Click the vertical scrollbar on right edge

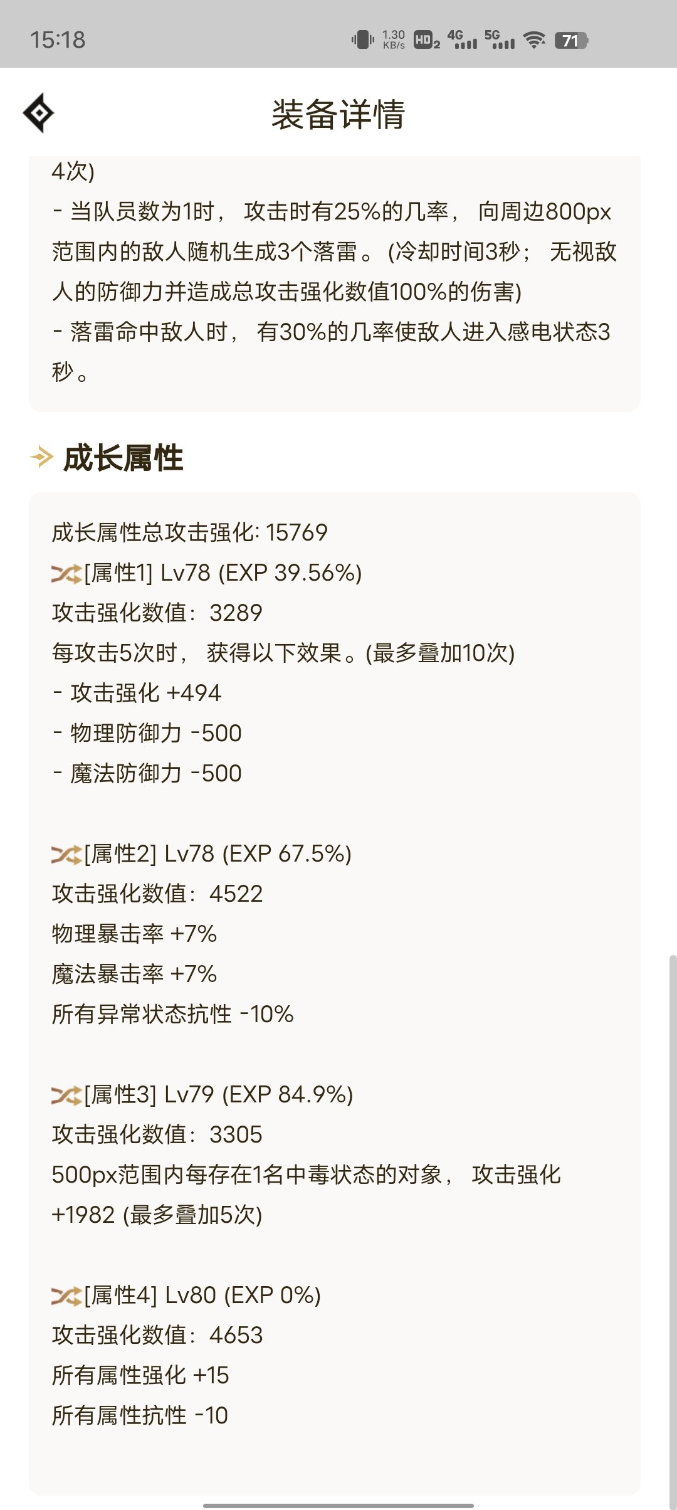pyautogui.click(x=673, y=1191)
